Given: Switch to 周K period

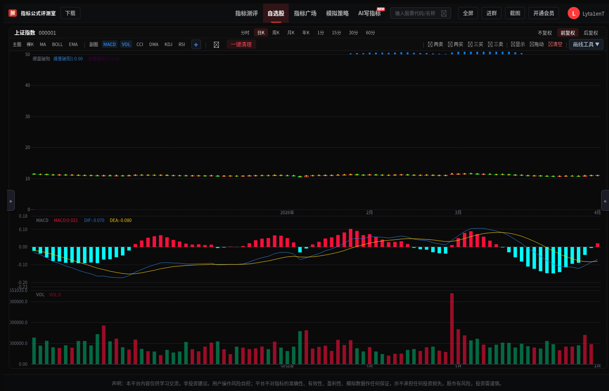Looking at the screenshot, I should pos(276,33).
